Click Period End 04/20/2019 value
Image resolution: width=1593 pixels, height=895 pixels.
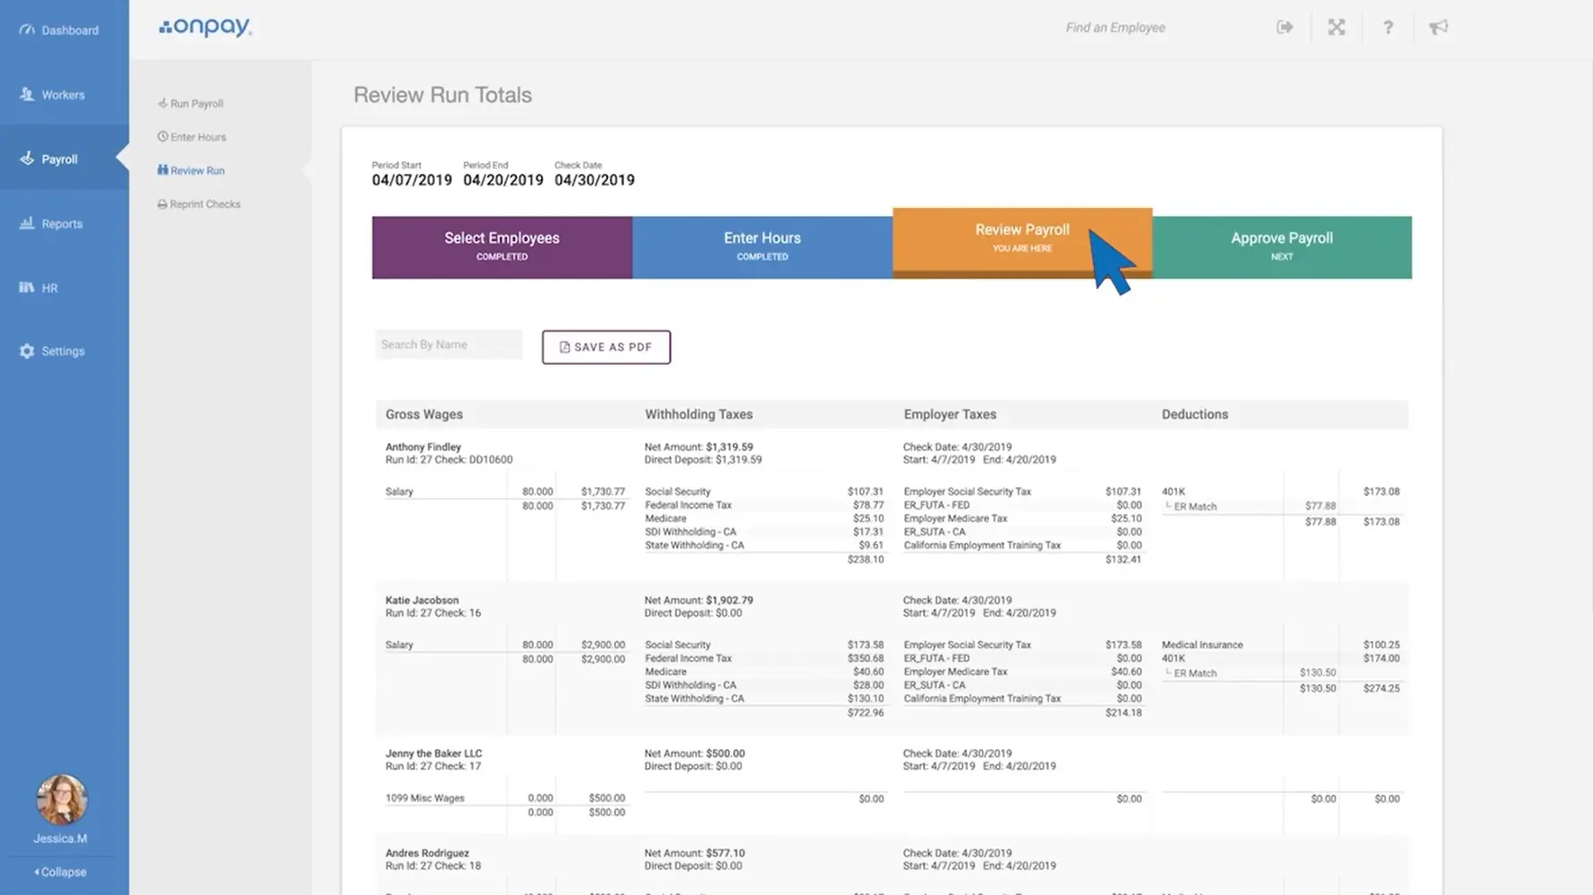[x=503, y=180]
